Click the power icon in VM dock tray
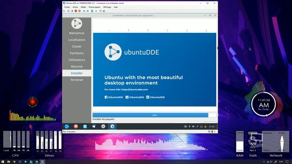Viewport: 292px width, 164px height. point(201,127)
